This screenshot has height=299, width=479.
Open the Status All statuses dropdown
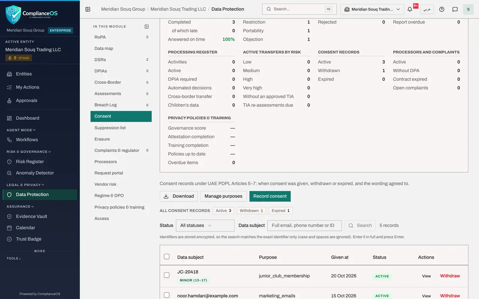(205, 225)
